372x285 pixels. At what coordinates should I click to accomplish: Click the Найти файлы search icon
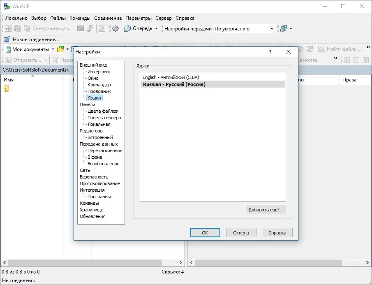pyautogui.click(x=321, y=49)
